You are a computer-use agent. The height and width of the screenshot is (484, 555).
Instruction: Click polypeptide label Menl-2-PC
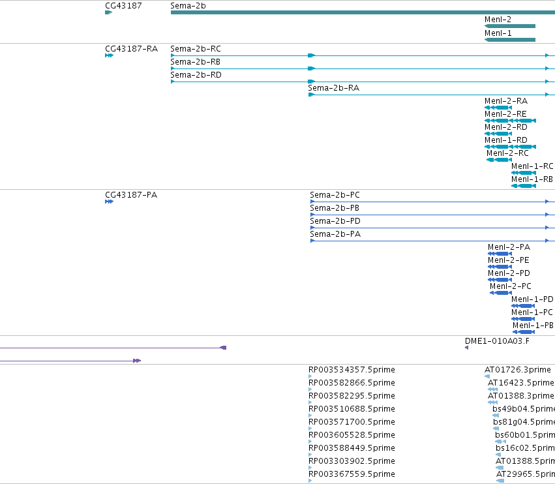click(511, 286)
